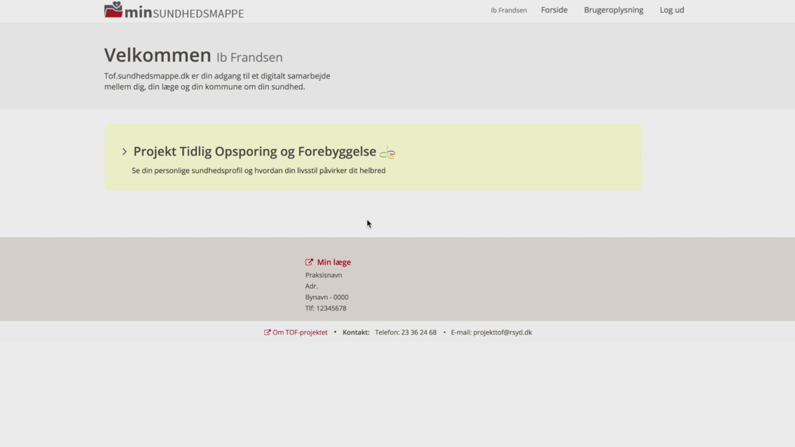Screen dimensions: 795x447
Task: Click the projekttof@rsyd.dk email address
Action: click(502, 332)
